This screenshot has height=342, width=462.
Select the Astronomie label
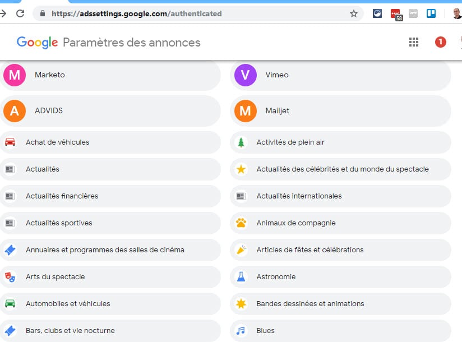[276, 277]
